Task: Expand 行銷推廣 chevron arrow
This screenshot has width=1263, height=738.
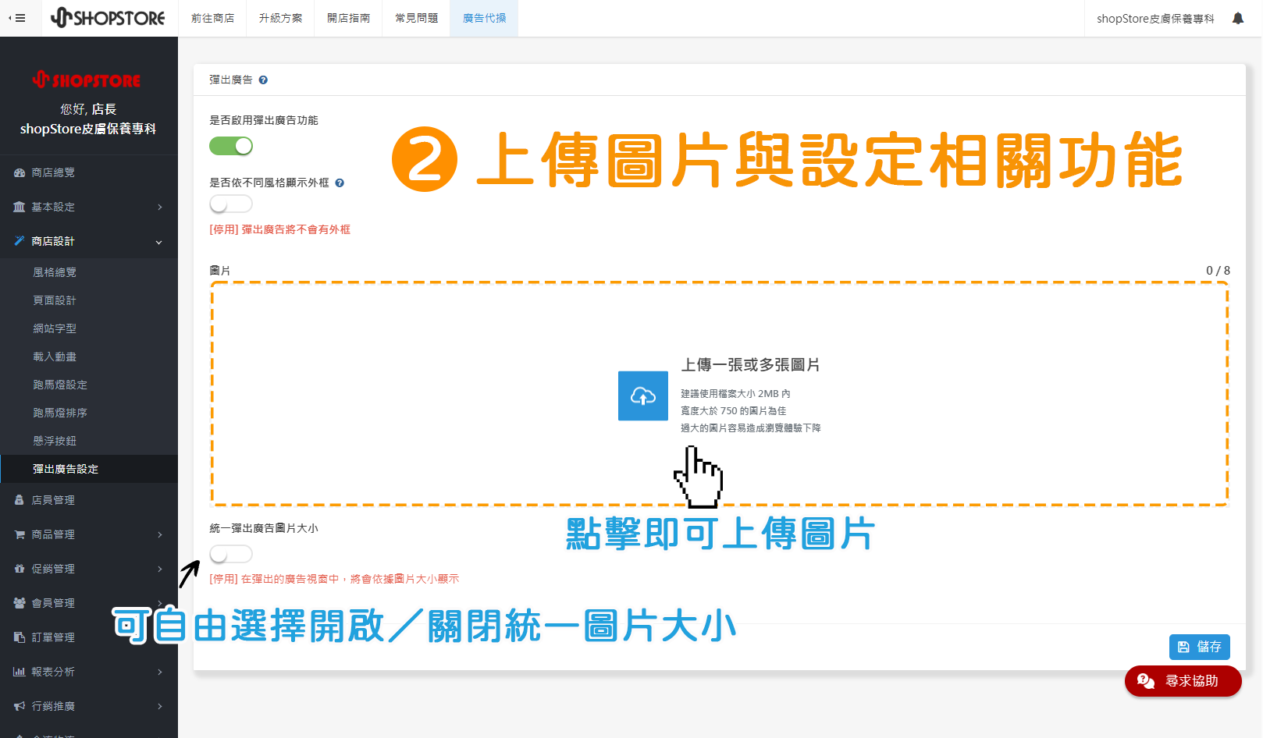Action: [159, 706]
